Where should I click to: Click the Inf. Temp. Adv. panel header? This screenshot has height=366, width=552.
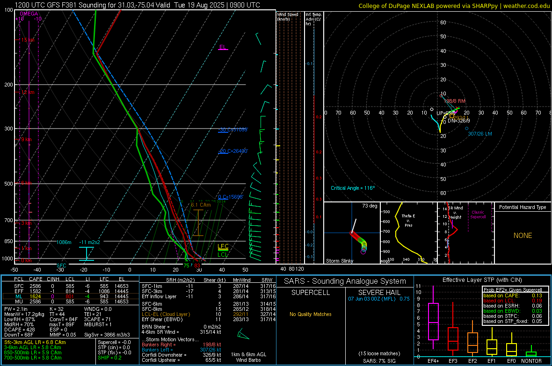tap(313, 19)
